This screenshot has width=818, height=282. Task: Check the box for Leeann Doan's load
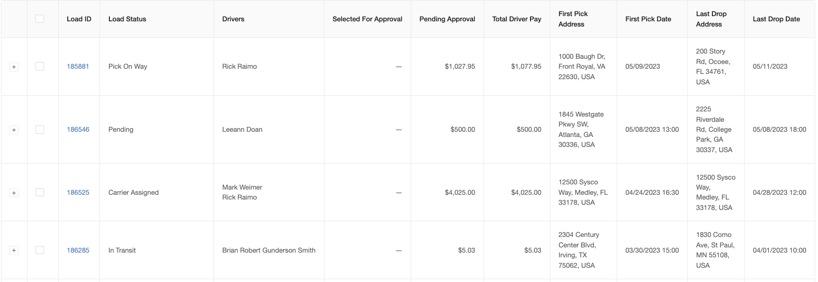[40, 129]
